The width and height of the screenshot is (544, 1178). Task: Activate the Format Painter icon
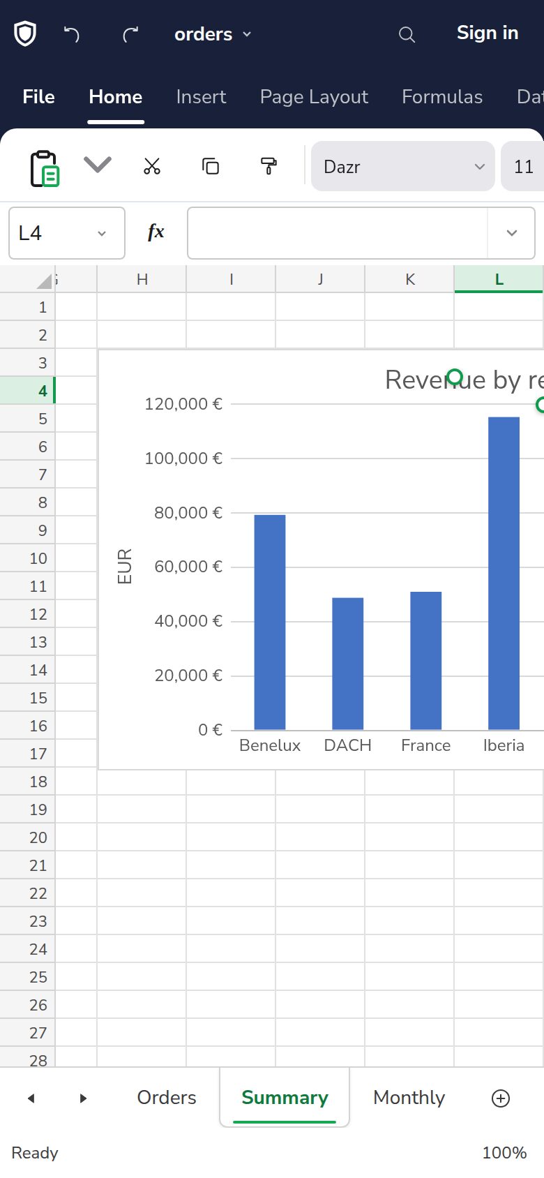pyautogui.click(x=269, y=166)
